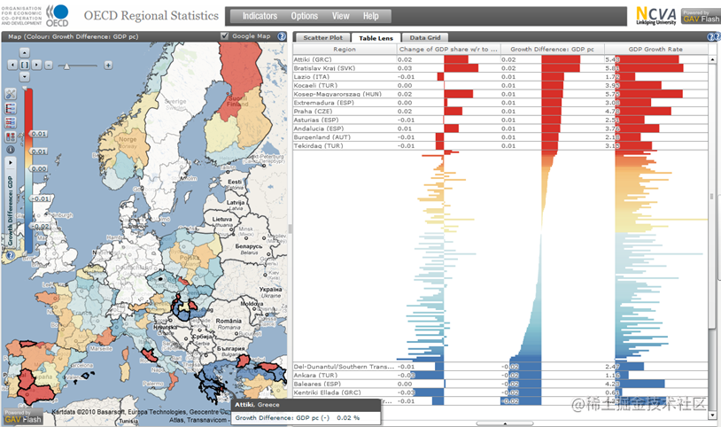Viewport: 721px width, 427px height.
Task: Pan the map upward with the arrow button
Action: tap(25, 53)
